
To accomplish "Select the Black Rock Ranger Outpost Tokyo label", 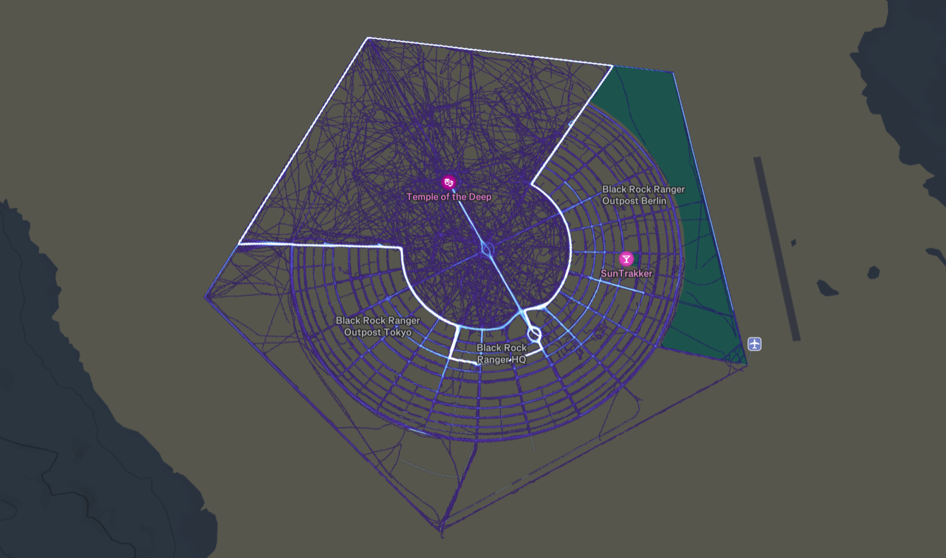I will (378, 326).
